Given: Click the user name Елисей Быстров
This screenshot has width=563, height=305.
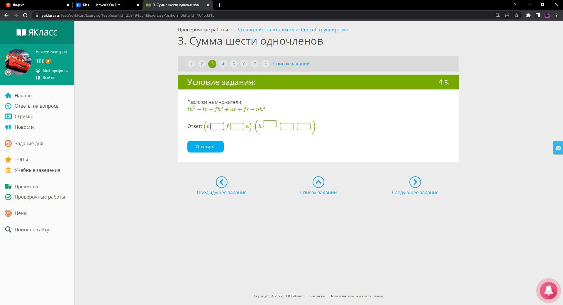Looking at the screenshot, I should point(51,52).
